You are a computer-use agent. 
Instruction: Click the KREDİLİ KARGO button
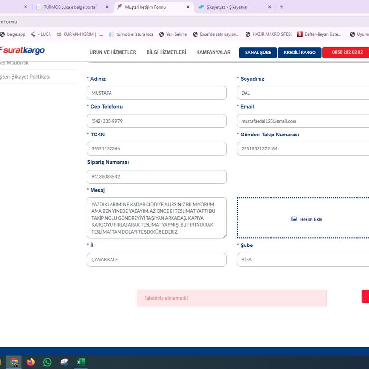click(x=299, y=52)
